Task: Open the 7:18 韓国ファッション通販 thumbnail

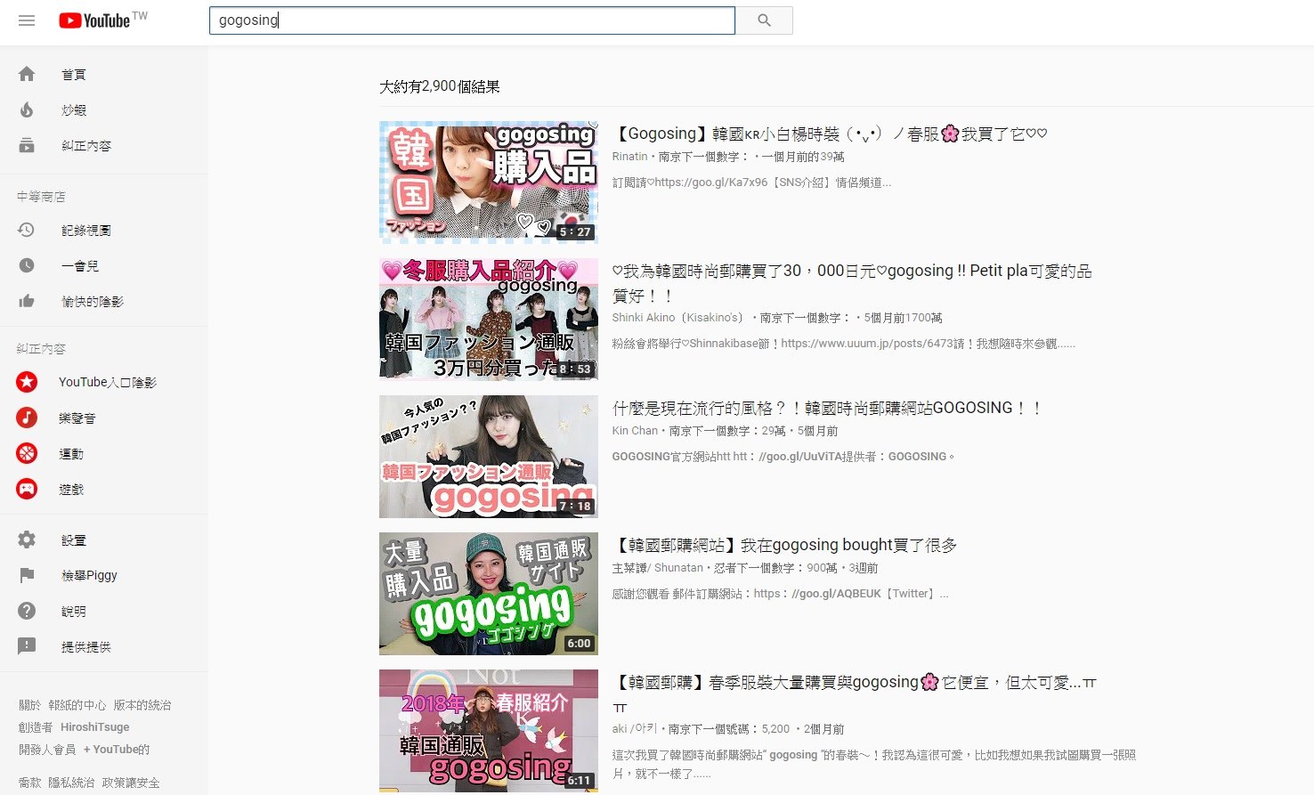Action: [x=489, y=457]
